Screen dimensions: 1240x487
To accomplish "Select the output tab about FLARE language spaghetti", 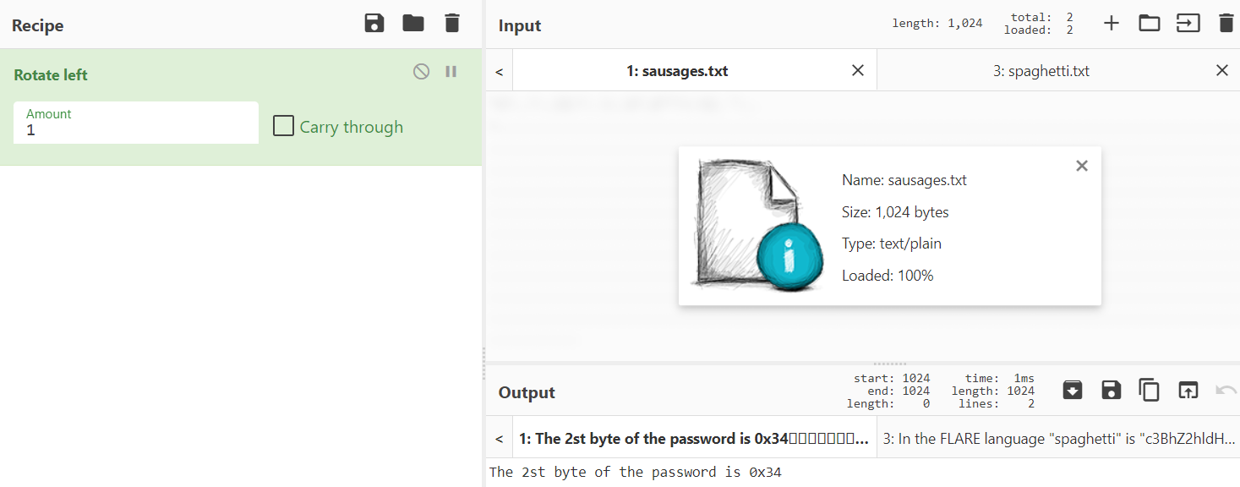I will [1058, 439].
